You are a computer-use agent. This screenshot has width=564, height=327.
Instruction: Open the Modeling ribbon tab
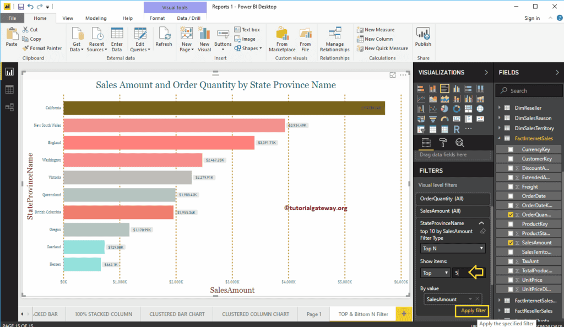click(96, 18)
